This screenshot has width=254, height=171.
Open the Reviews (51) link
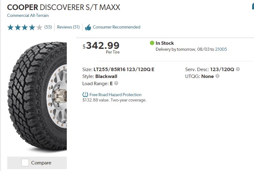point(68,27)
